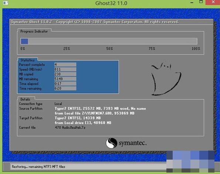Click the 'MB remaining' label
The width and height of the screenshot is (220, 174).
tap(28, 79)
